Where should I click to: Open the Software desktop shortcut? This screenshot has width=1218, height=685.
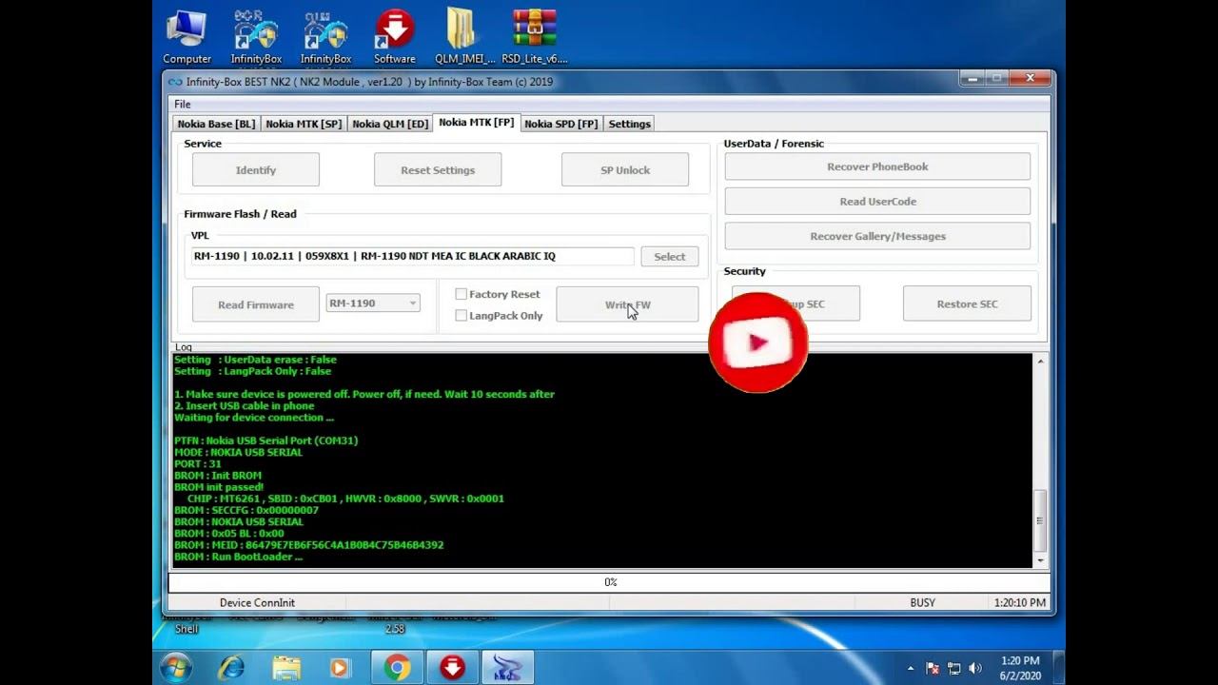tap(394, 37)
